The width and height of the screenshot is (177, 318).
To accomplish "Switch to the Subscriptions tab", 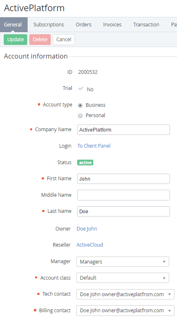I will click(49, 24).
